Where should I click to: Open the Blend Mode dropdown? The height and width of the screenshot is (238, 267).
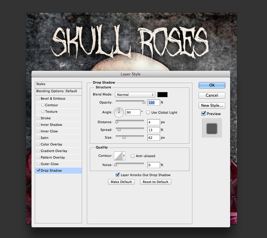[x=135, y=95]
